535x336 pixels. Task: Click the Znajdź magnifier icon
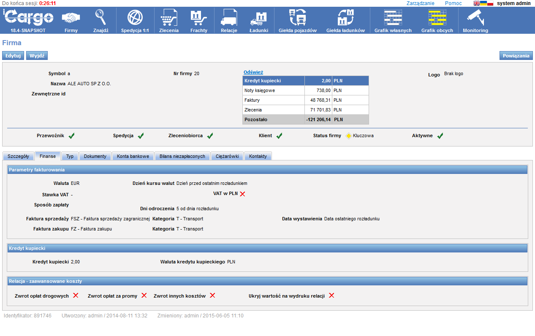[x=100, y=18]
